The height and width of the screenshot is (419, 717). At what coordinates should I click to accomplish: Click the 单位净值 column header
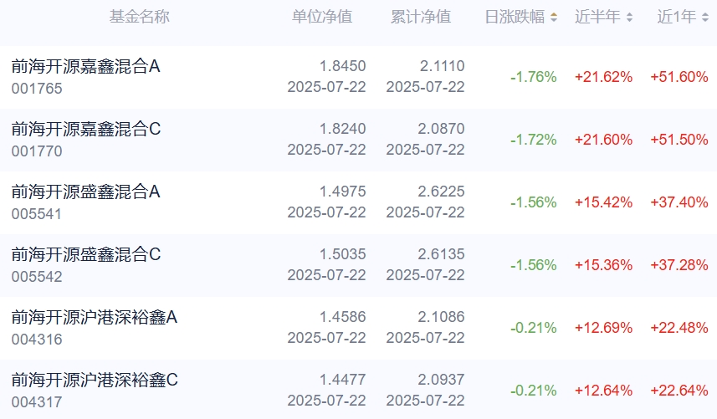coord(322,17)
